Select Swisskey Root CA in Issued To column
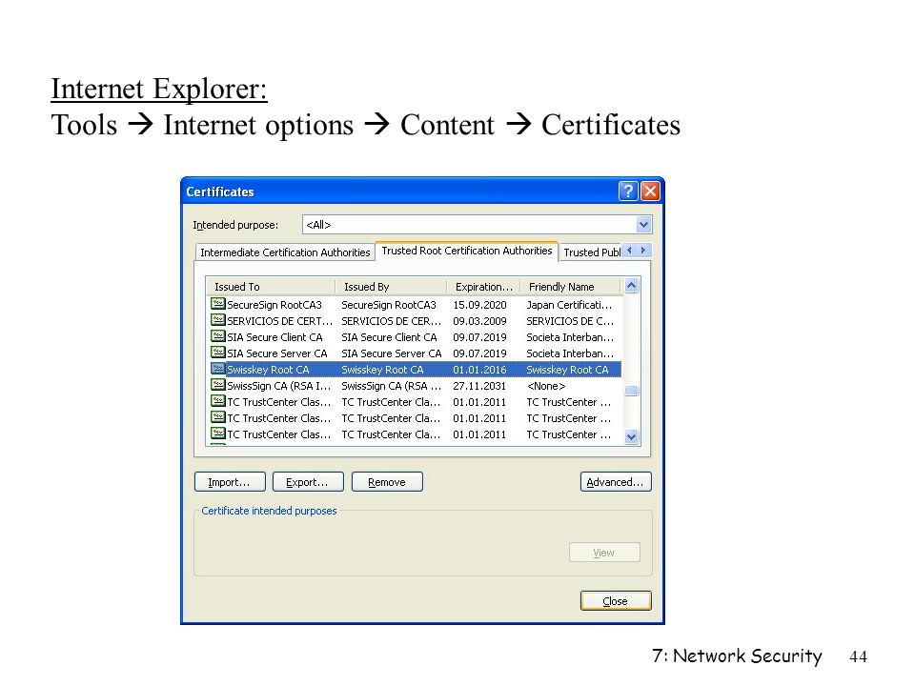915x686 pixels. click(x=268, y=370)
